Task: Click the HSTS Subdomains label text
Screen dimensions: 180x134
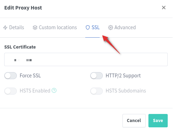Action: point(126,91)
